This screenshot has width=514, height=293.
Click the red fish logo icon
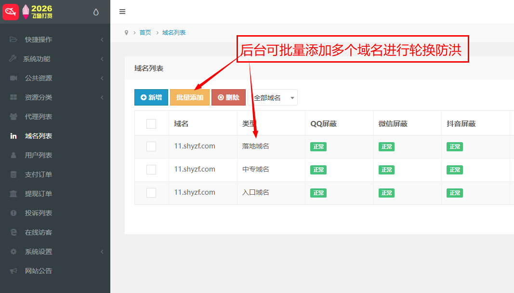pos(11,12)
